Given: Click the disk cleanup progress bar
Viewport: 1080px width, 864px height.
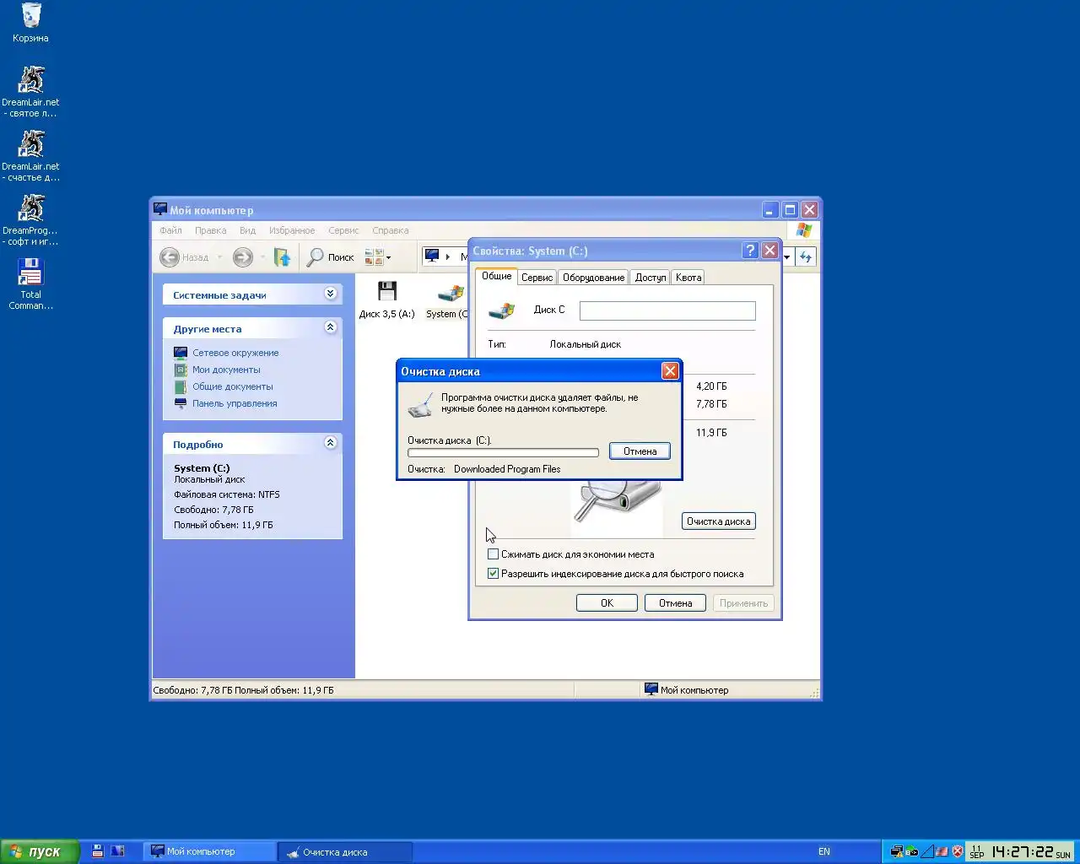Looking at the screenshot, I should click(503, 453).
